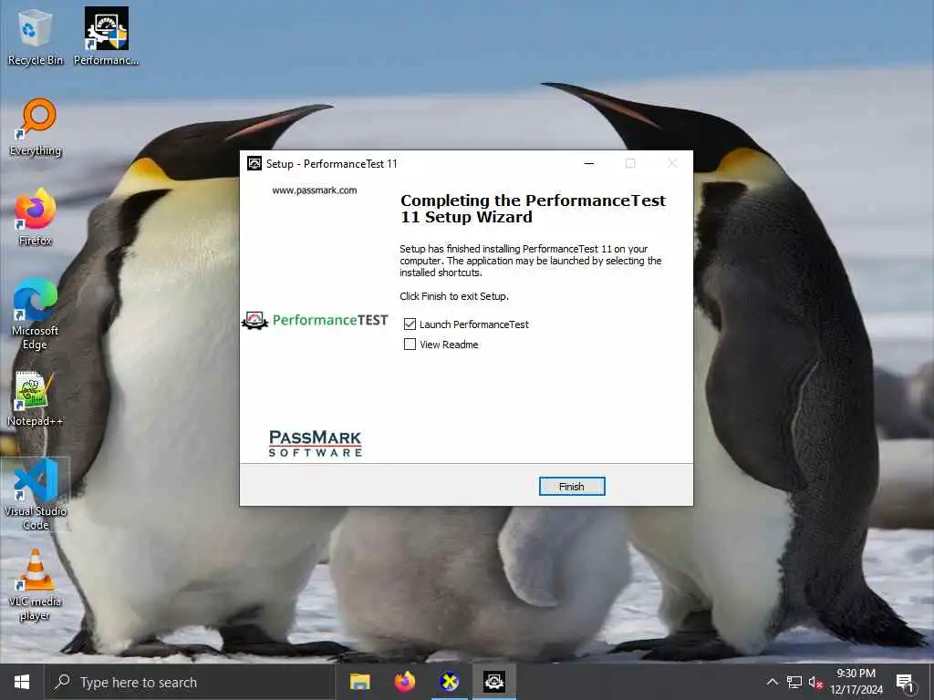Viewport: 934px width, 700px height.
Task: Open the network status tray icon
Action: tap(794, 682)
